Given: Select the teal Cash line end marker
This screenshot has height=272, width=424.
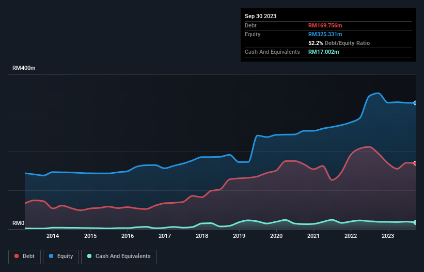Looking at the screenshot, I should click(x=415, y=222).
